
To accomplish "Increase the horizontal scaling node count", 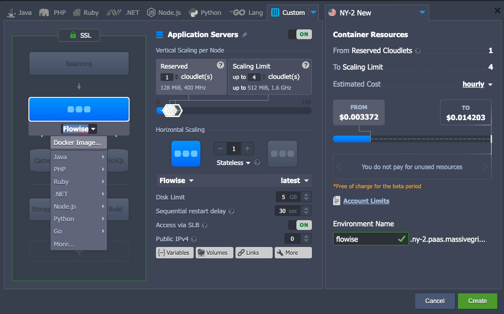I will tap(247, 148).
